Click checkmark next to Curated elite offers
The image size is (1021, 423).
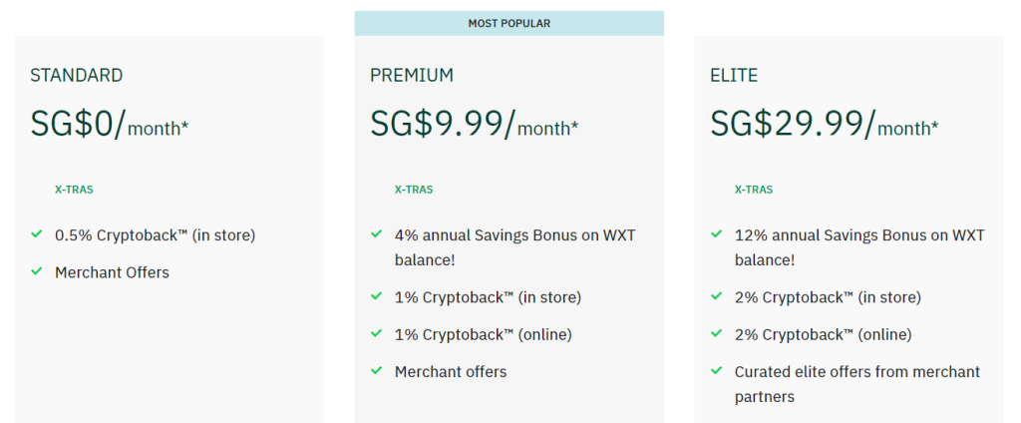point(717,370)
